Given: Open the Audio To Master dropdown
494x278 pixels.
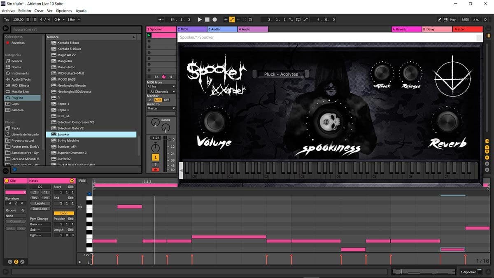Looking at the screenshot, I should pos(161,108).
